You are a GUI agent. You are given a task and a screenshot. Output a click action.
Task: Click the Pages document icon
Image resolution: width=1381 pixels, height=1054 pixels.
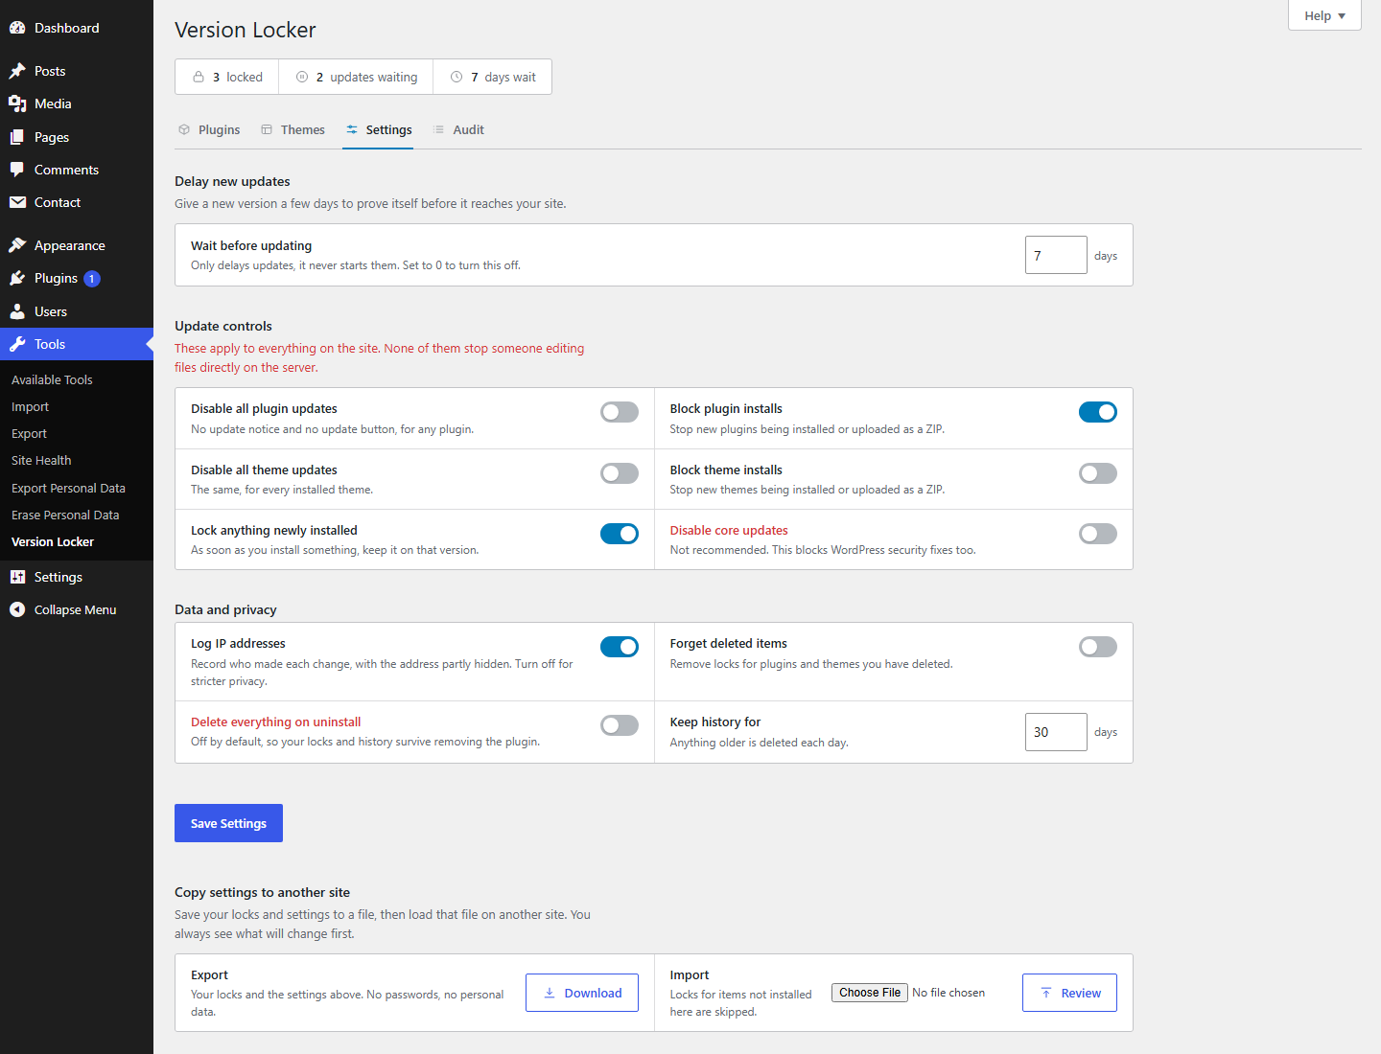coord(17,137)
